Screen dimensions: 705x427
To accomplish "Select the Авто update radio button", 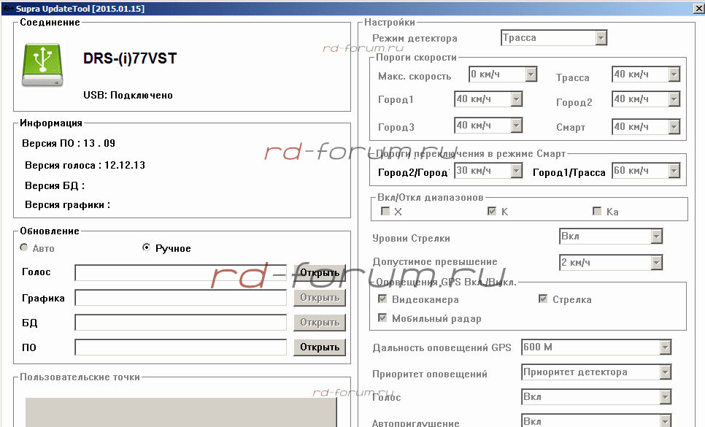I will 24,247.
